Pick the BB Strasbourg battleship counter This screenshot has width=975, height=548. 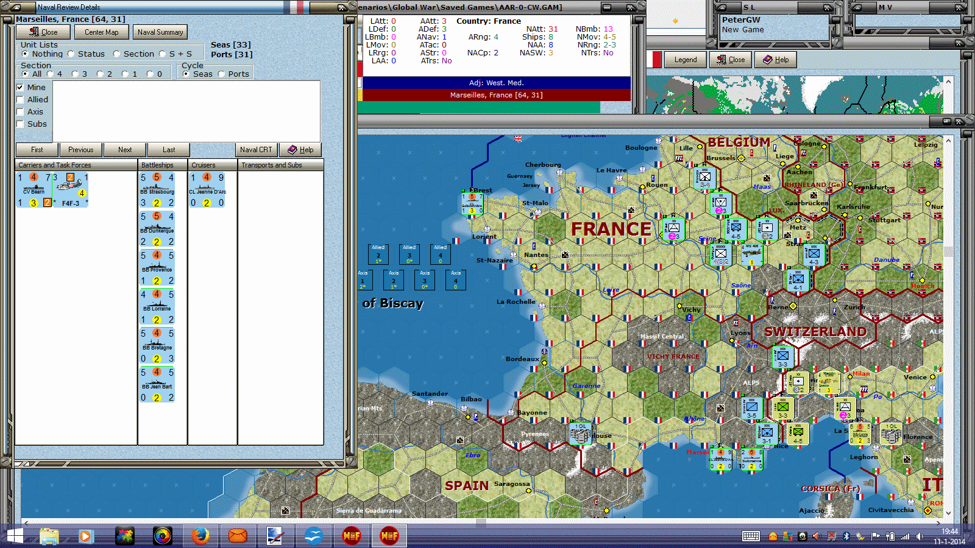[x=157, y=190]
